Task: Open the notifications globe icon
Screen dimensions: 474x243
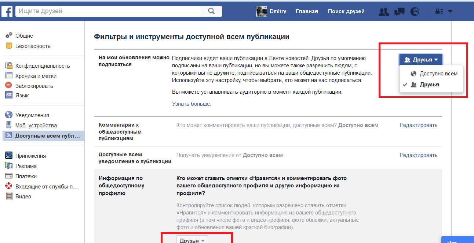Action: tap(415, 11)
